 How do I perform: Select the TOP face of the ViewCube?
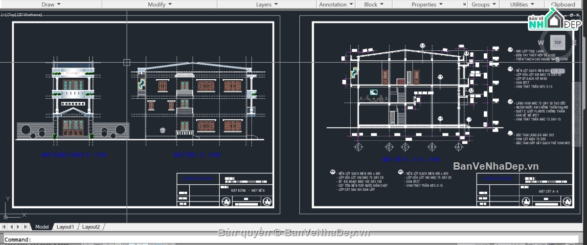557,43
